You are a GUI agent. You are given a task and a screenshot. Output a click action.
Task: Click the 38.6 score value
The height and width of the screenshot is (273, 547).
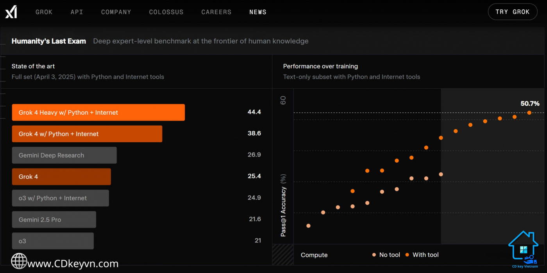click(x=254, y=133)
